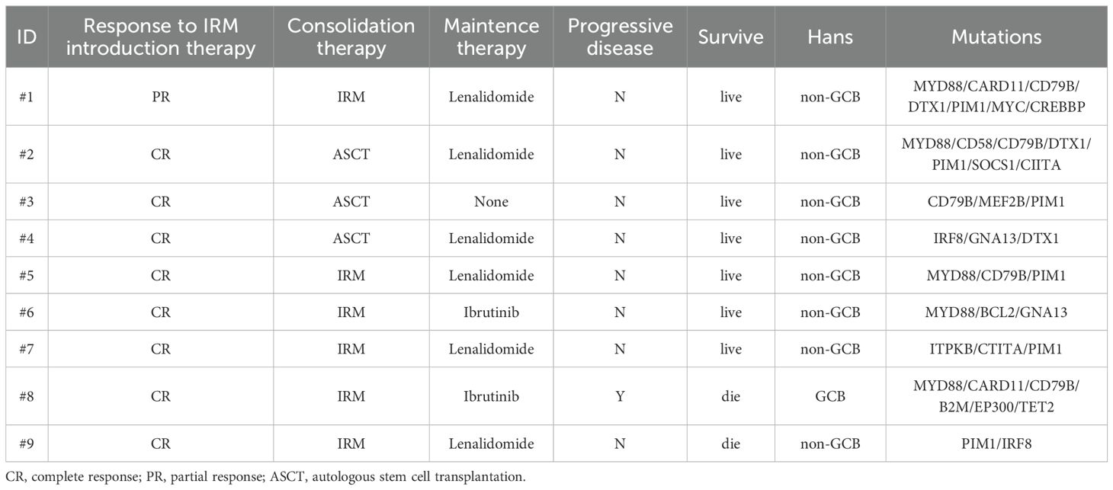Click the GCB cell in row #8
The width and height of the screenshot is (1113, 490).
[x=830, y=396]
